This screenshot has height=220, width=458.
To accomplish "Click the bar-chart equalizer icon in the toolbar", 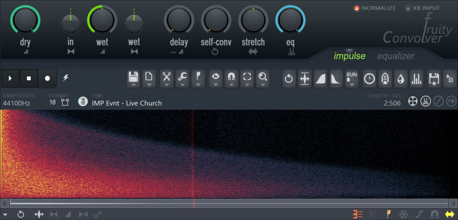I will pyautogui.click(x=417, y=79).
